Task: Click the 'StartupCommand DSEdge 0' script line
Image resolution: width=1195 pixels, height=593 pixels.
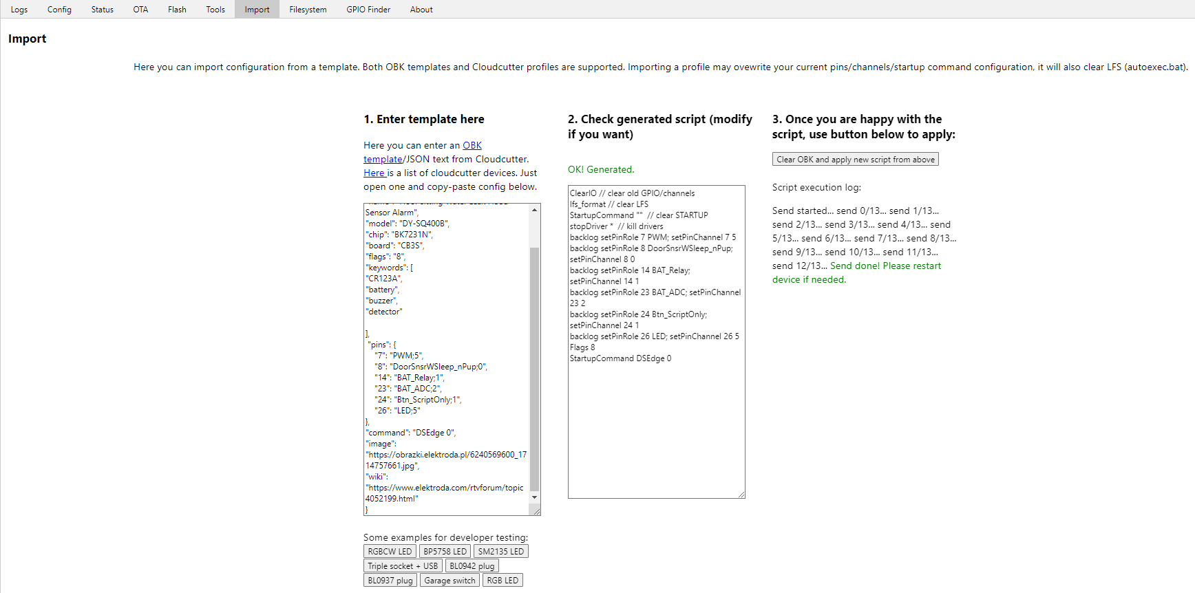Action: 620,358
